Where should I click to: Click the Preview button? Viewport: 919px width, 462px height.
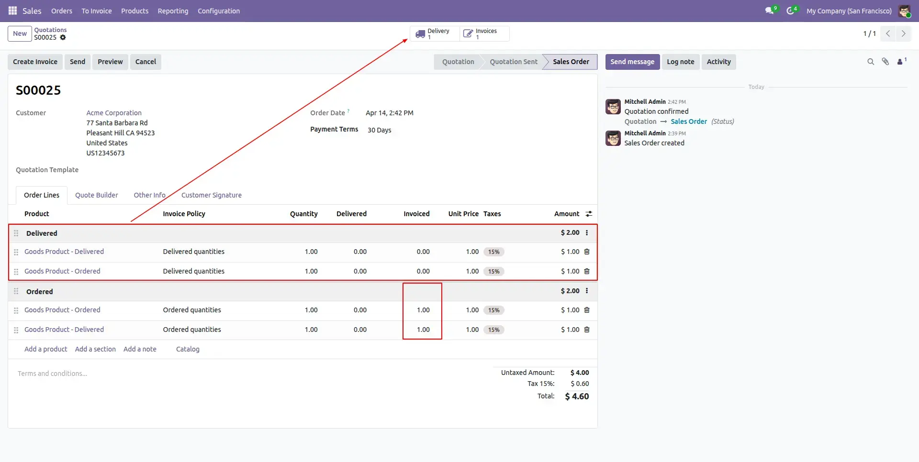point(110,62)
